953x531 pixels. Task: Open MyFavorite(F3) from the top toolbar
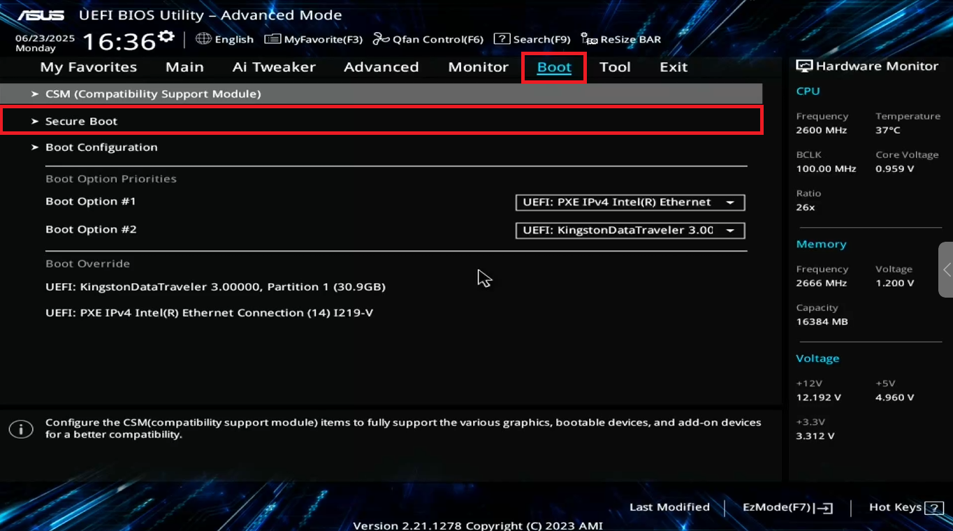click(x=314, y=39)
